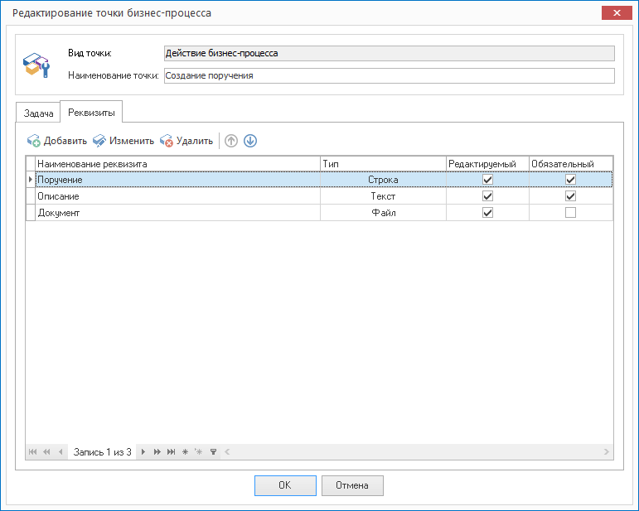Image resolution: width=639 pixels, height=511 pixels.
Task: Uncheck Редактируемый for the Документ row
Action: tap(487, 213)
